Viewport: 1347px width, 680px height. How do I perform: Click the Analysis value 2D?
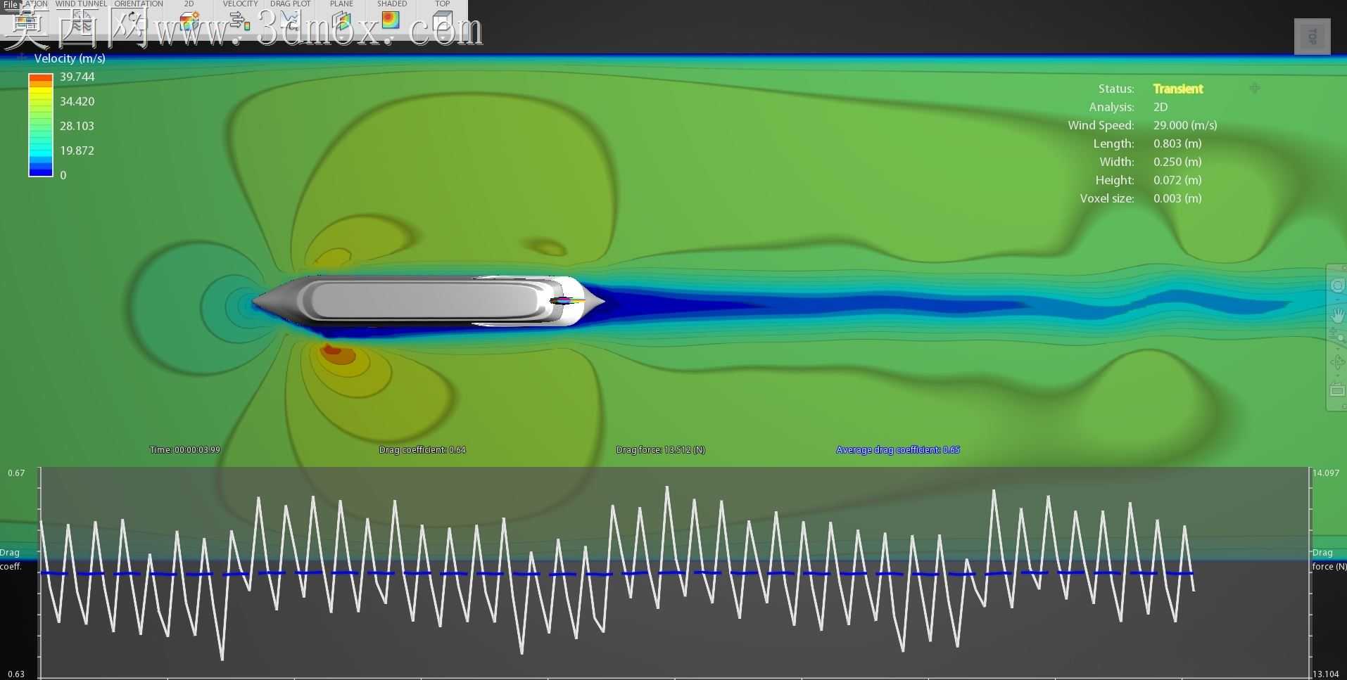tap(1161, 107)
